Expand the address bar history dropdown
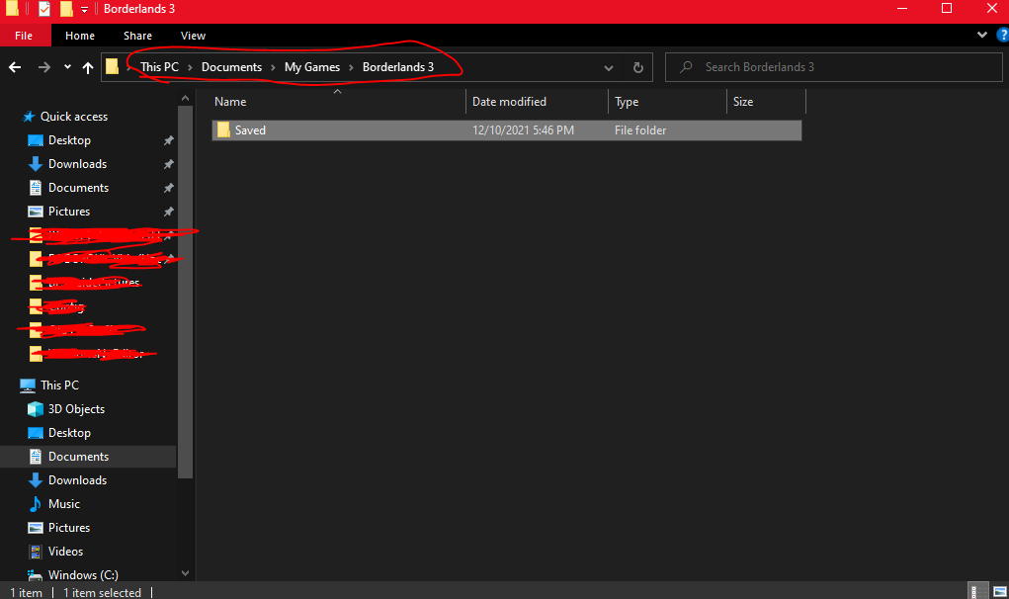Image resolution: width=1009 pixels, height=599 pixels. (x=609, y=68)
